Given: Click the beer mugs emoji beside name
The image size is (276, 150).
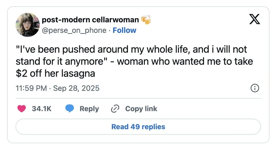Looking at the screenshot, I should (x=146, y=20).
